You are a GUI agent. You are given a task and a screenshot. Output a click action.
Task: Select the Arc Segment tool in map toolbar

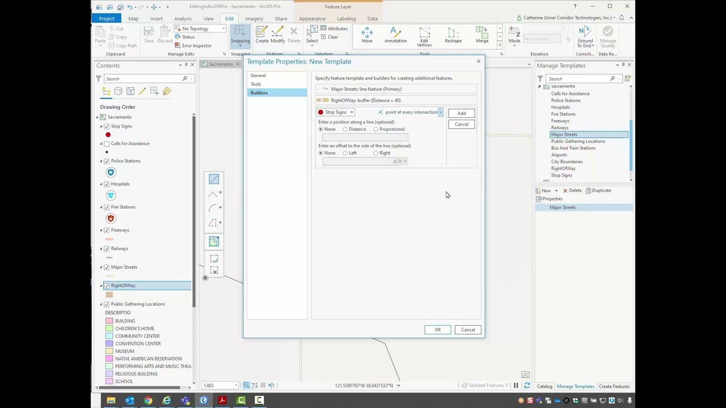point(213,209)
